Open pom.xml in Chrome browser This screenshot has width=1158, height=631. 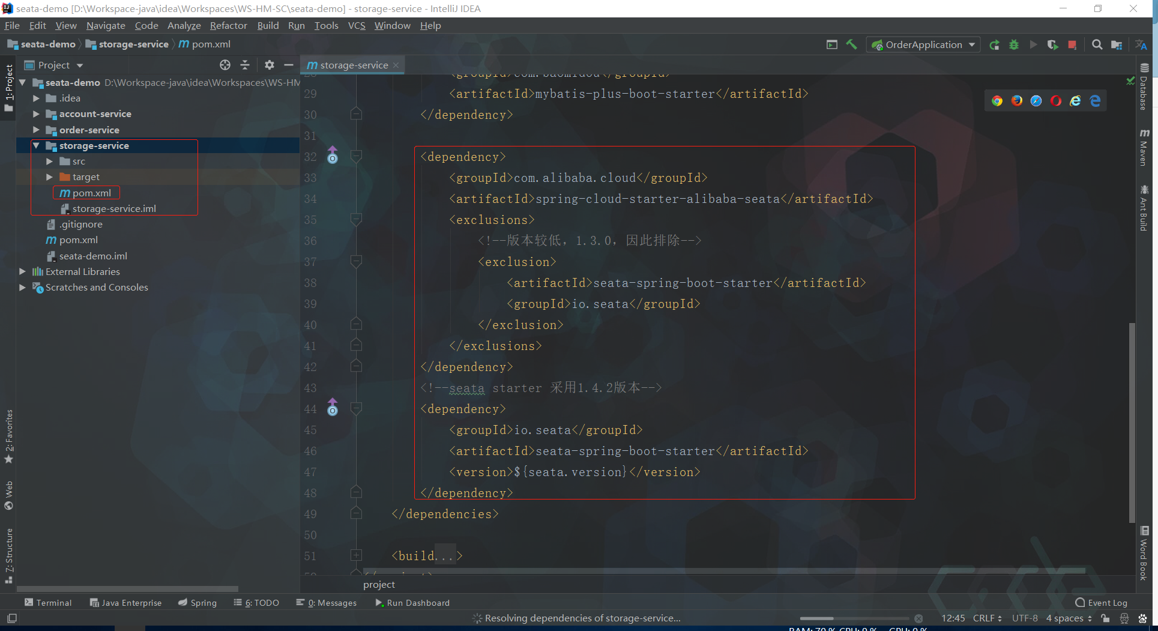pyautogui.click(x=997, y=101)
